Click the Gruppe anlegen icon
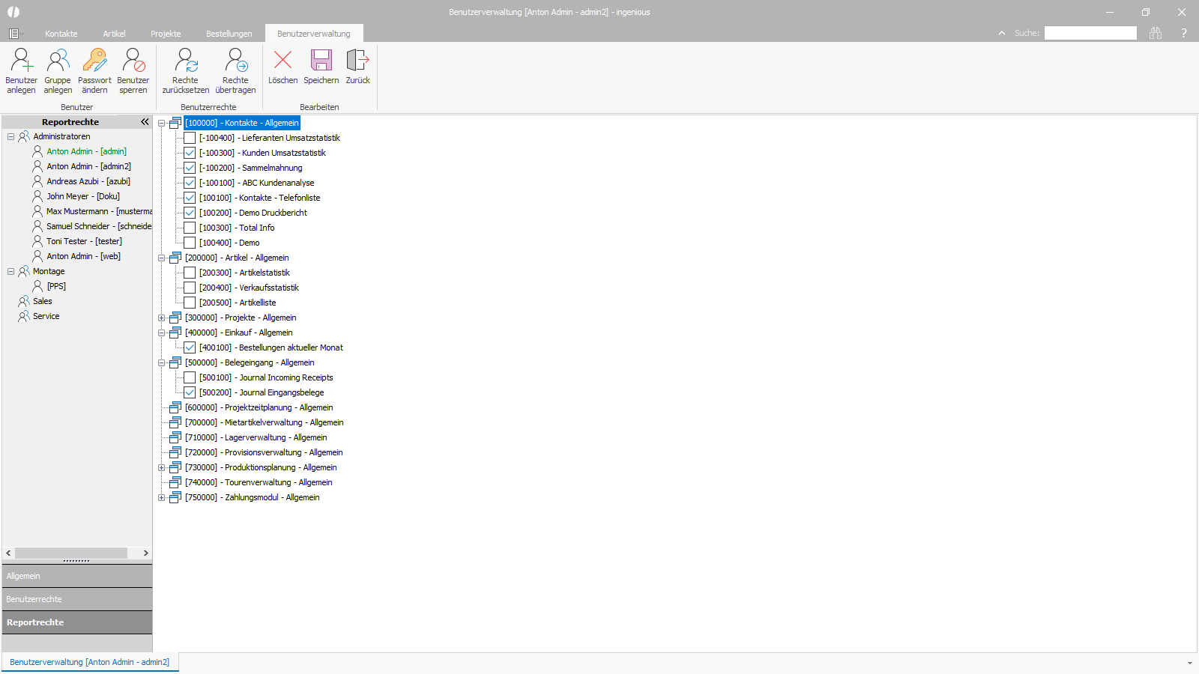Screen dimensions: 1199x674 coord(58,60)
